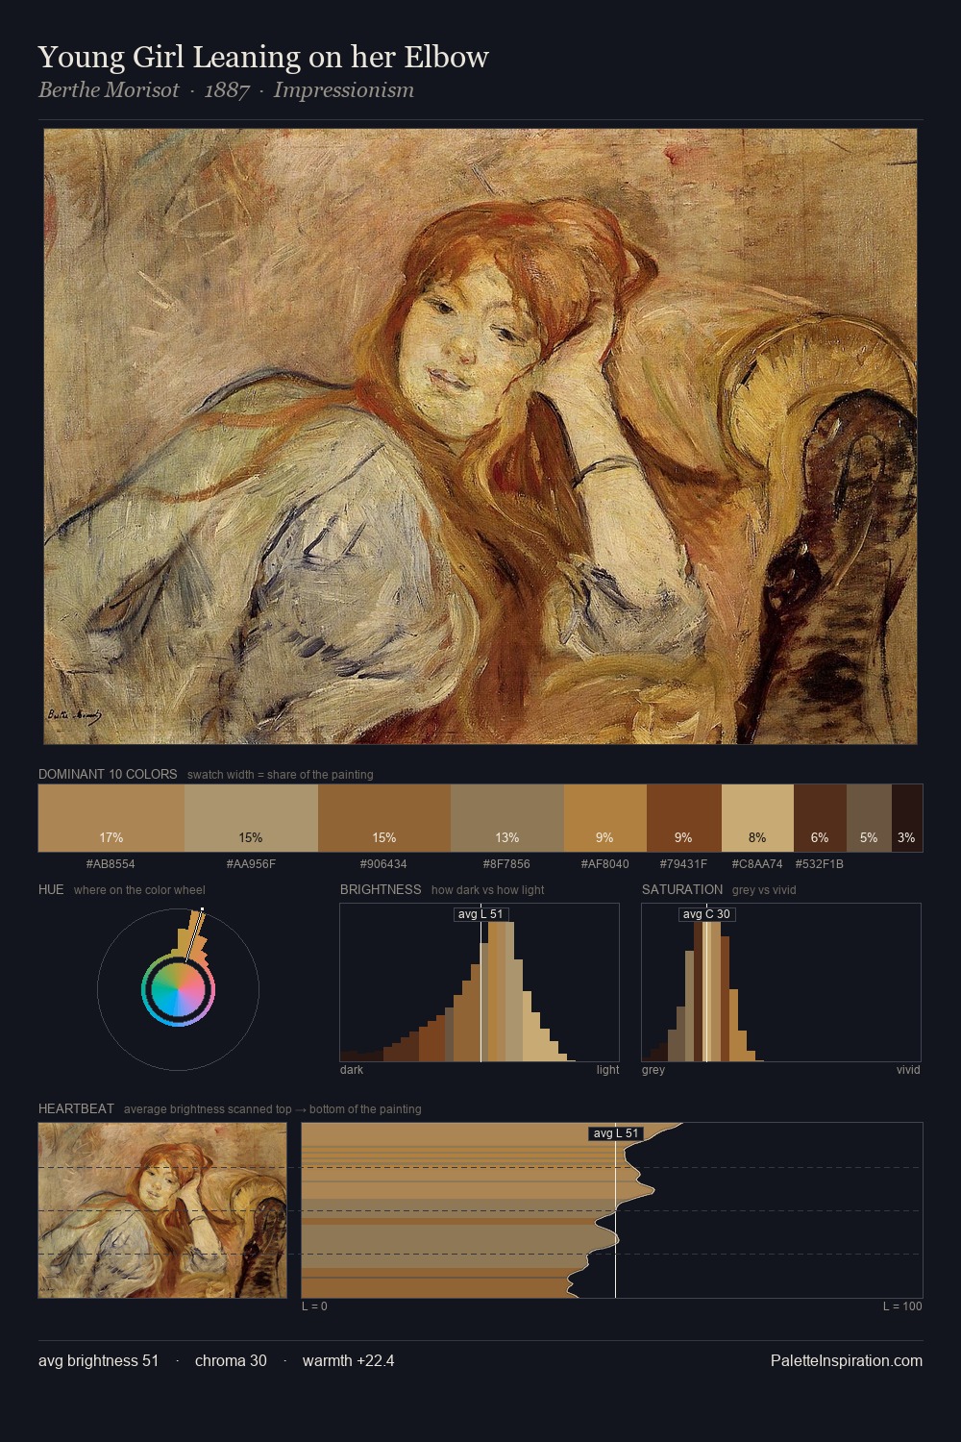Screen dimensions: 961x1442
Task: Click the 'grey vs vivid' caption
Action: pyautogui.click(x=764, y=890)
